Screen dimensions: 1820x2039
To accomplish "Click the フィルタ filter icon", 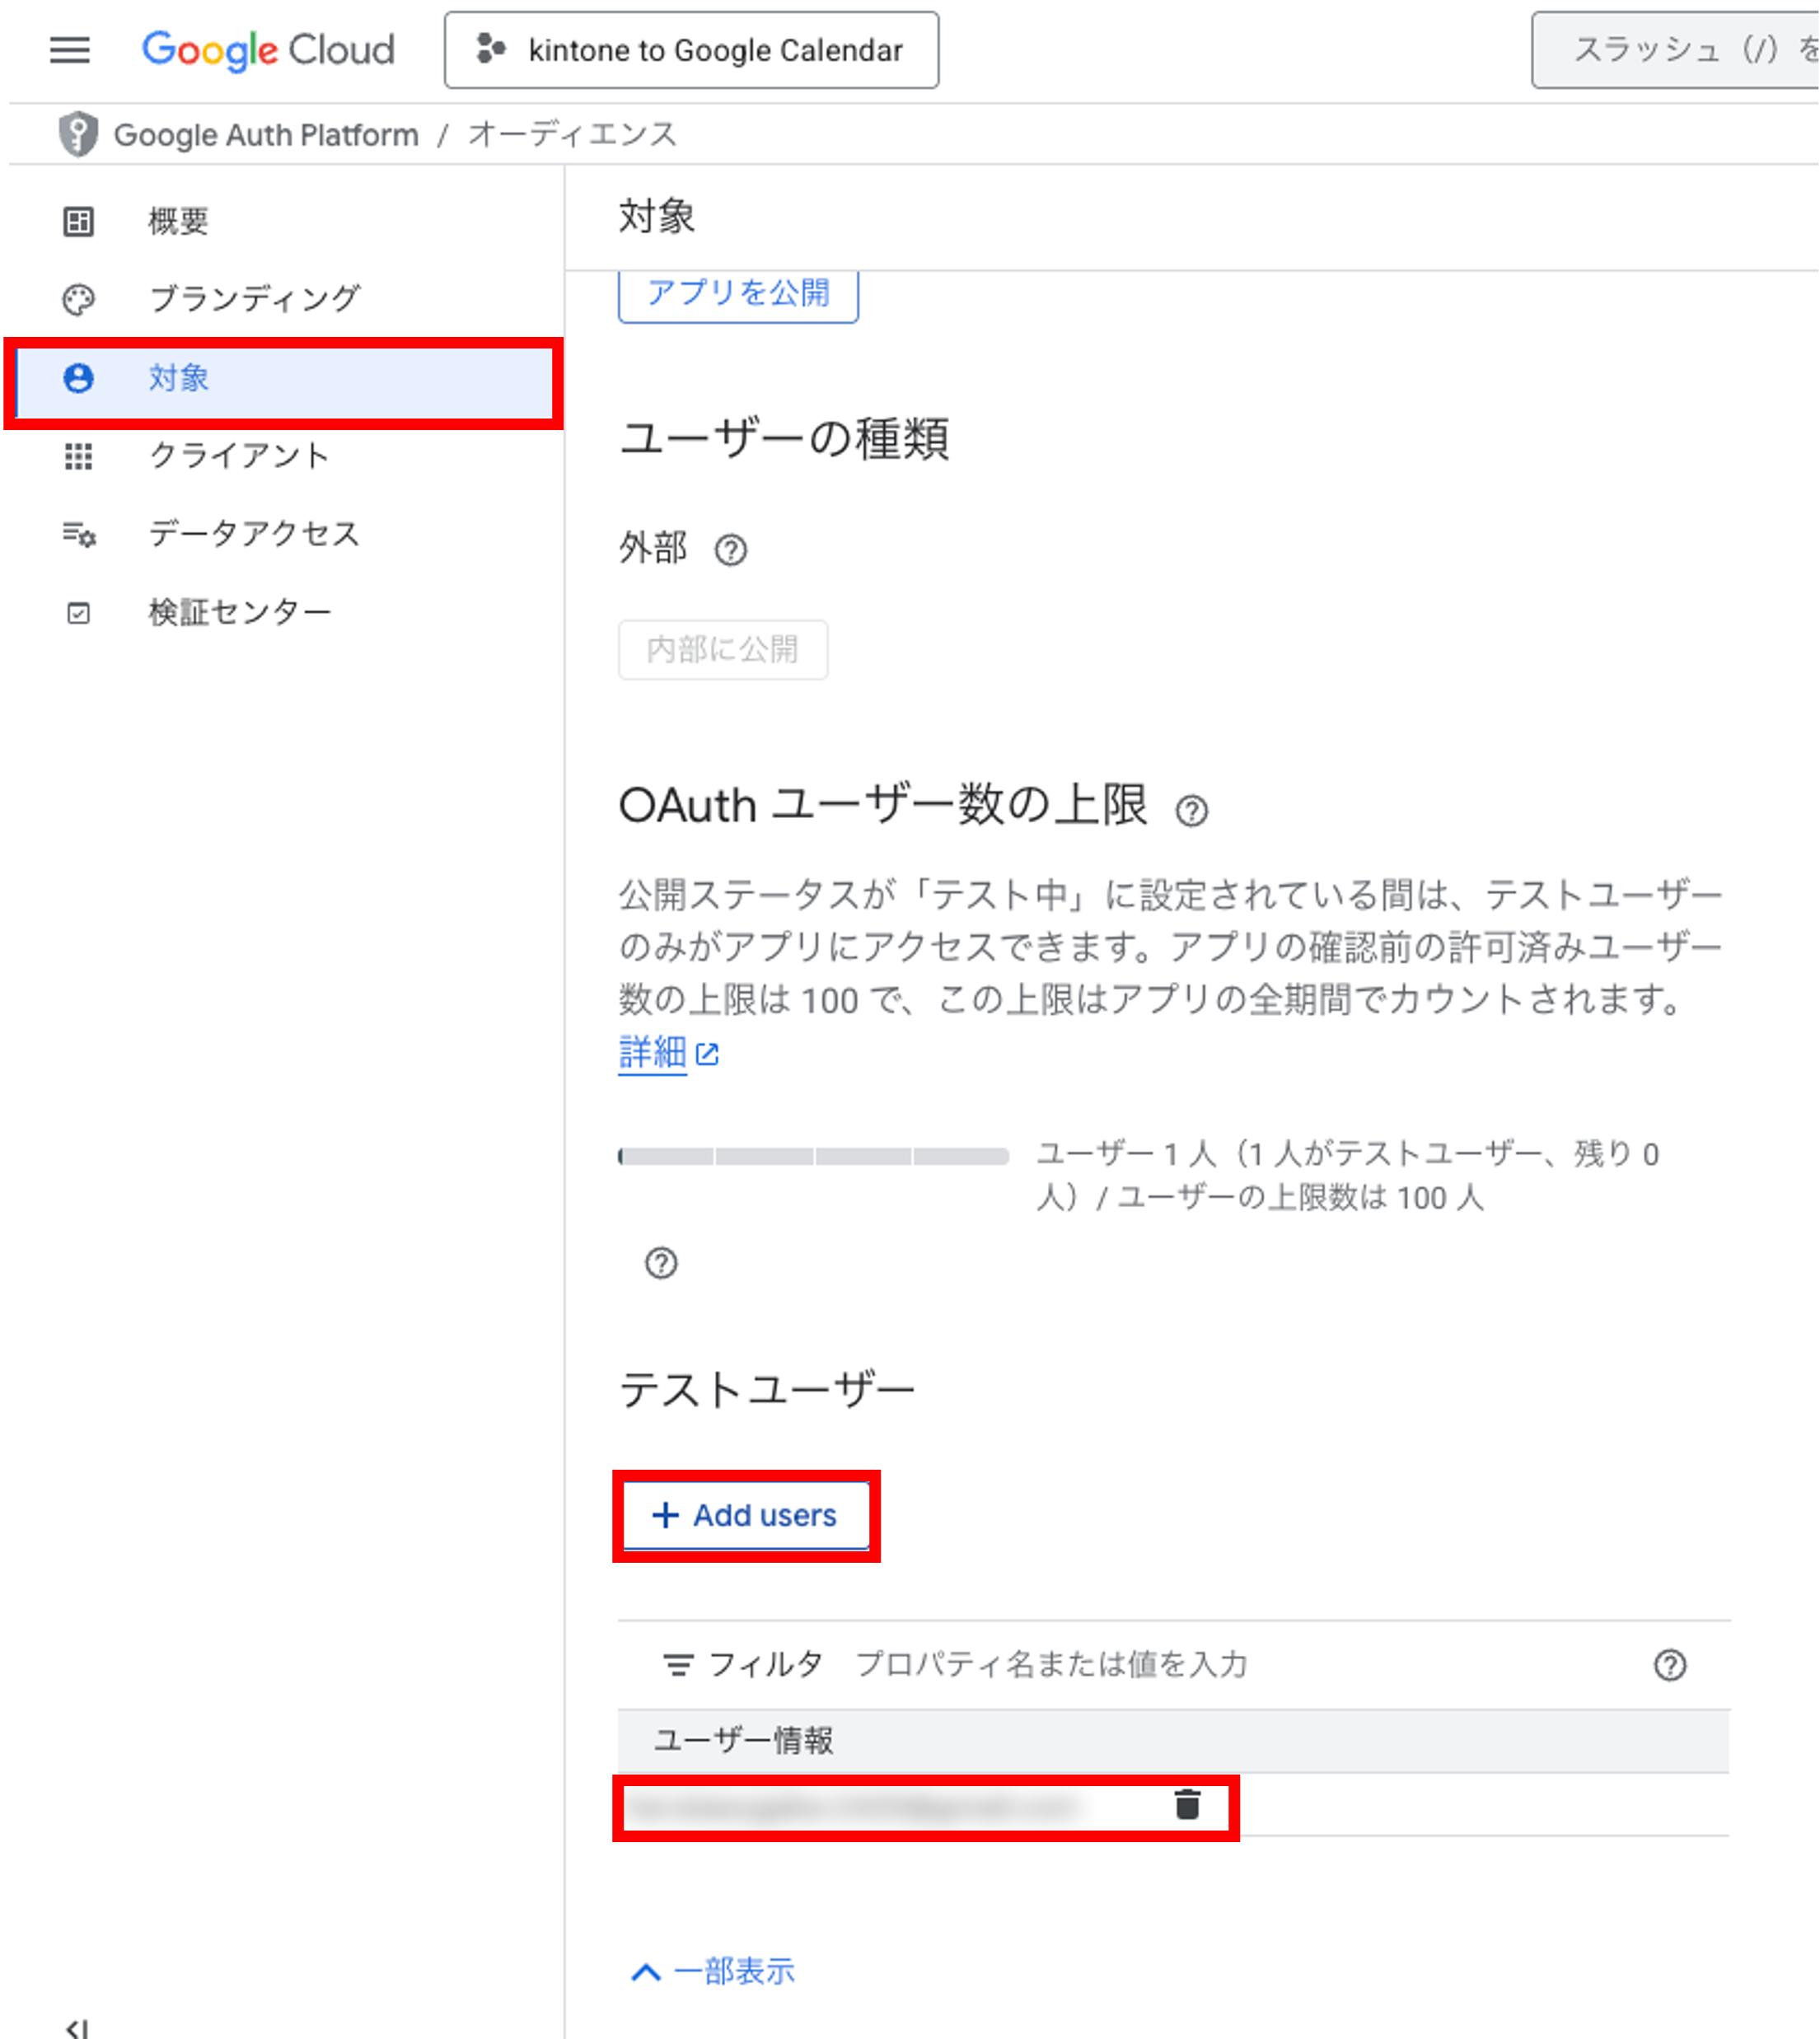I will click(678, 1665).
